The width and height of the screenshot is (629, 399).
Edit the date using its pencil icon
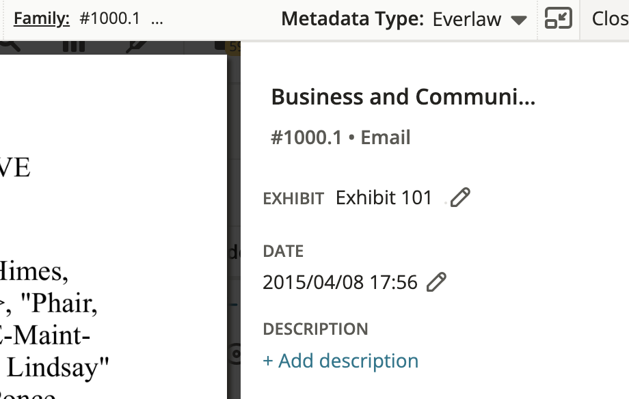[436, 282]
